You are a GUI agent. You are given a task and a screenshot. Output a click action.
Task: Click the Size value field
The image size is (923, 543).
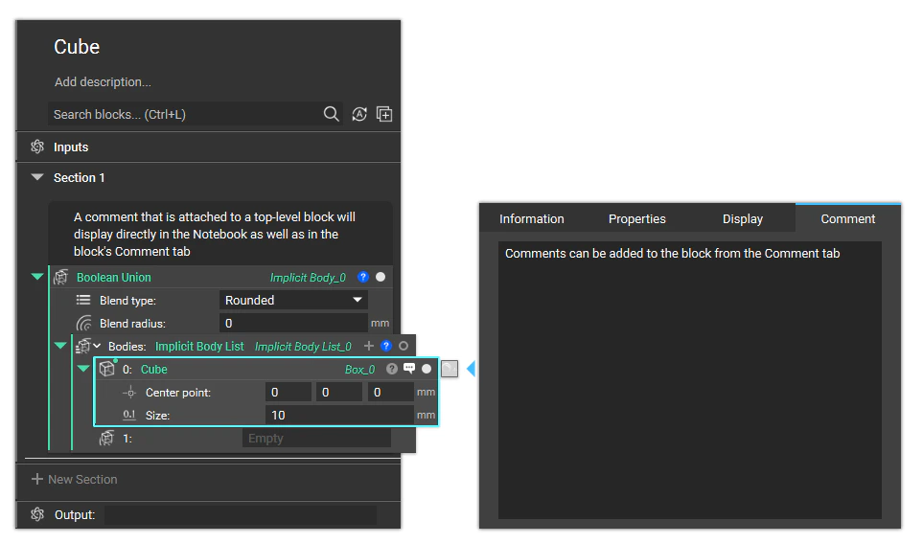pos(339,416)
